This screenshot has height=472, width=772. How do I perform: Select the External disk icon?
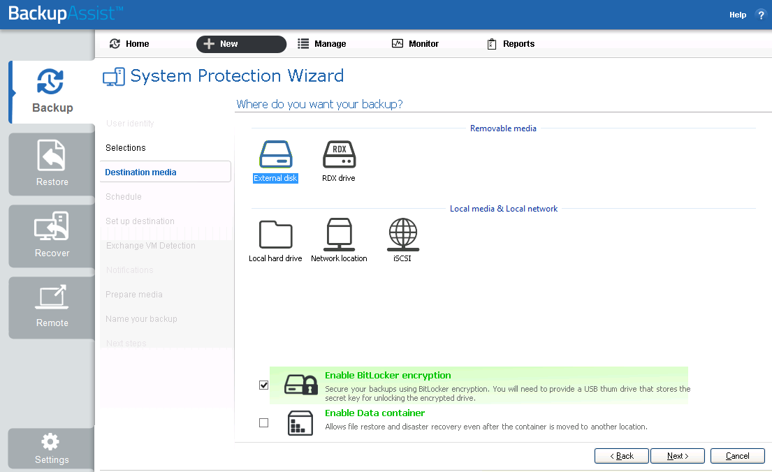coord(276,154)
